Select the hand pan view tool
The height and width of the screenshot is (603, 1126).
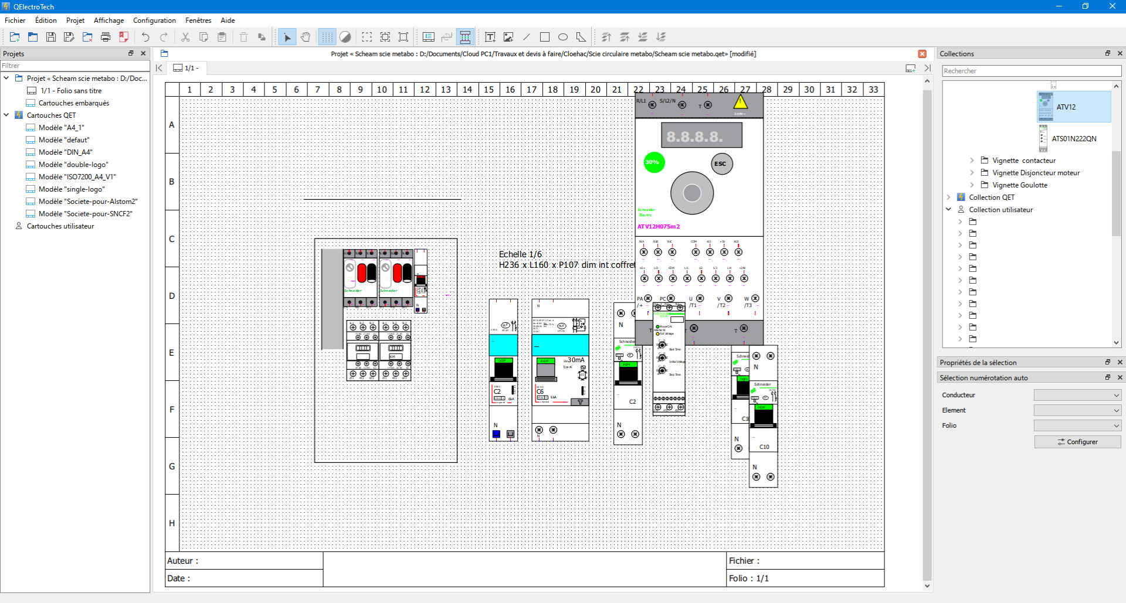pos(306,38)
